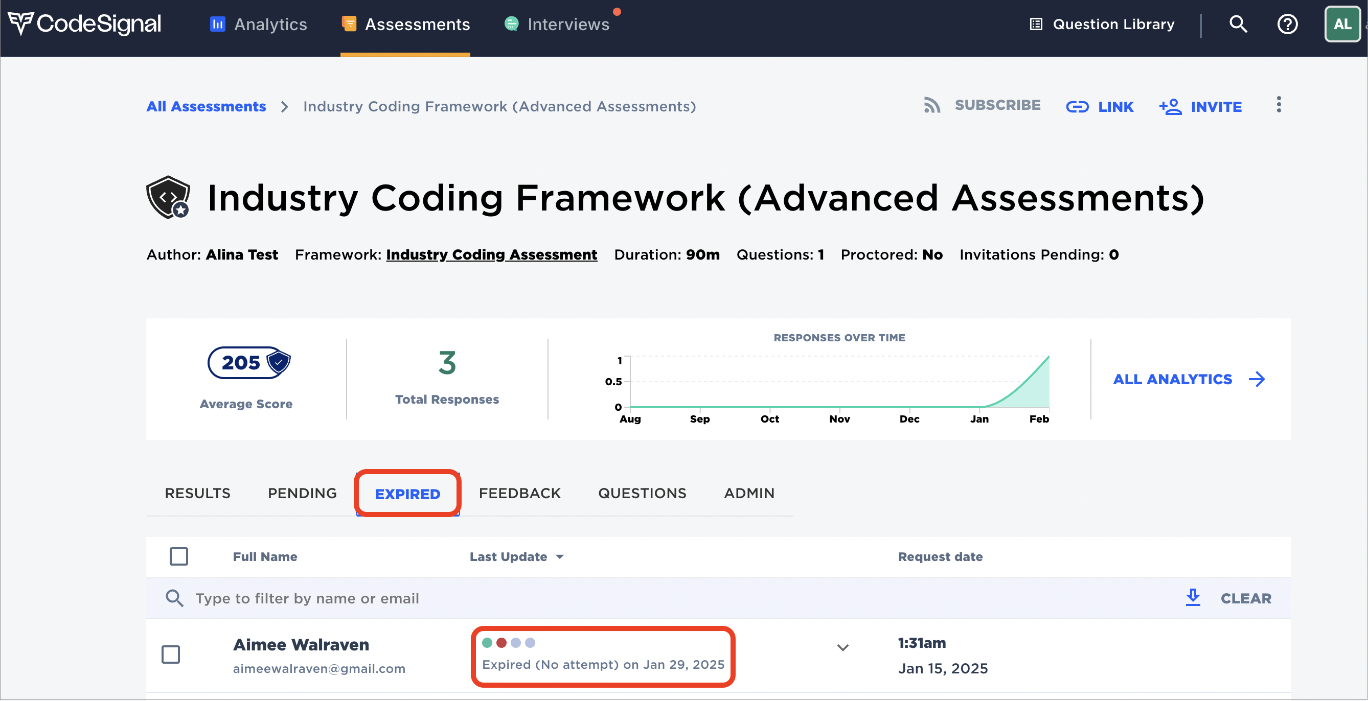Open Industry Coding Assessment framework link
1368x701 pixels.
(492, 255)
